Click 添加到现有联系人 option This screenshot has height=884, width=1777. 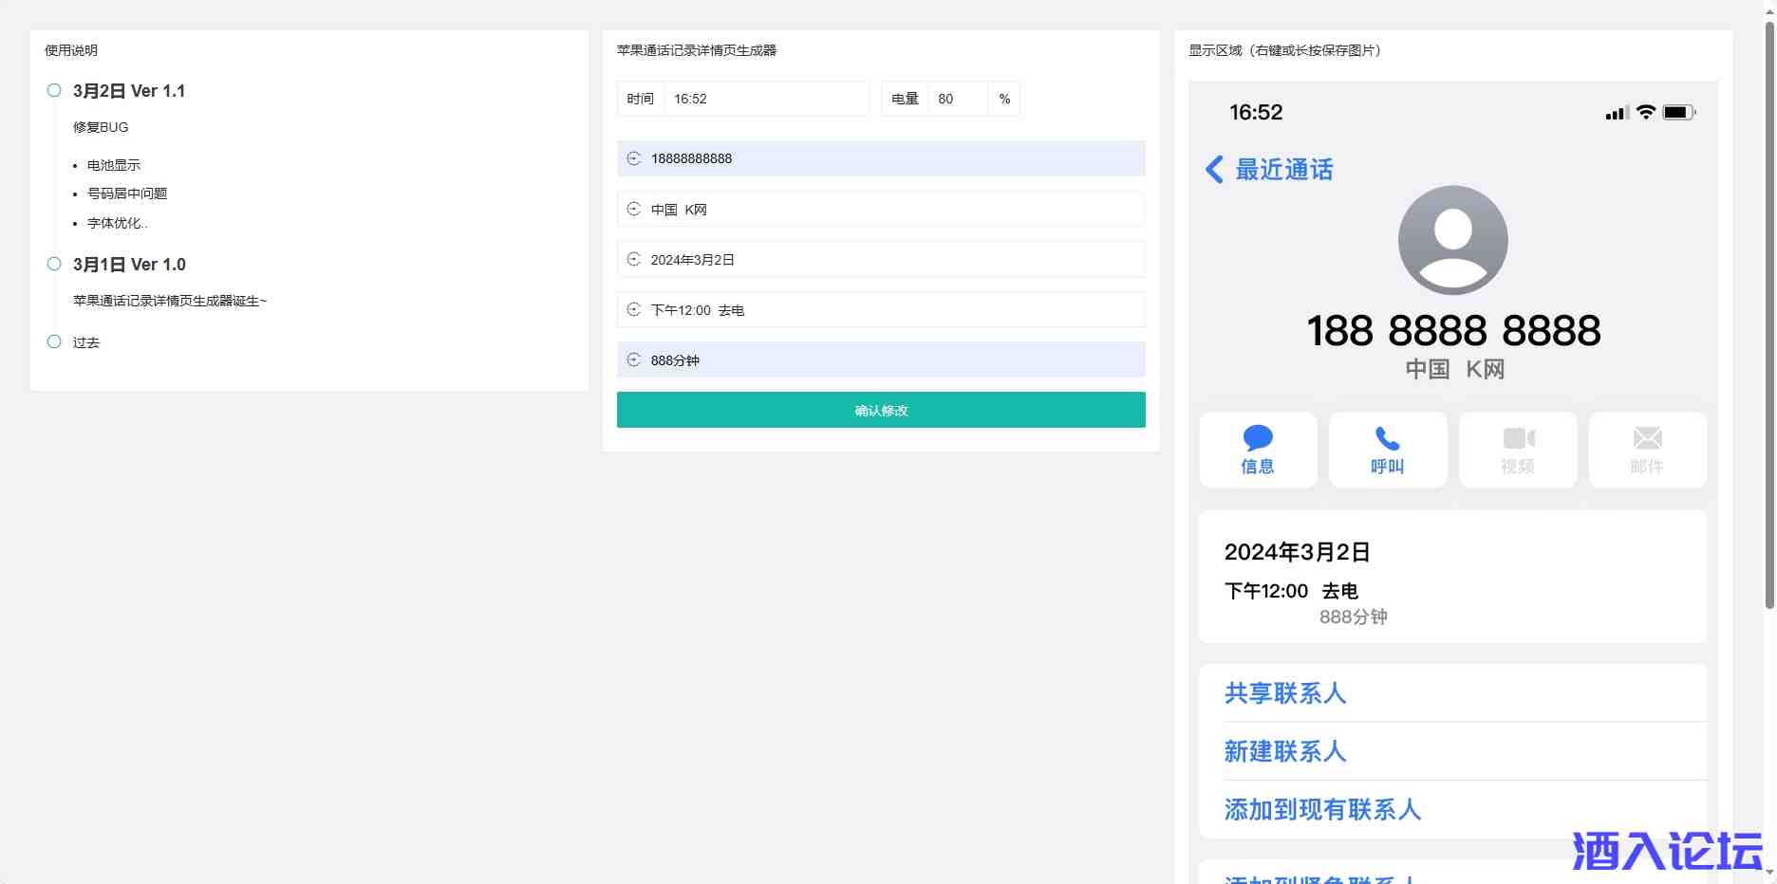(x=1321, y=809)
